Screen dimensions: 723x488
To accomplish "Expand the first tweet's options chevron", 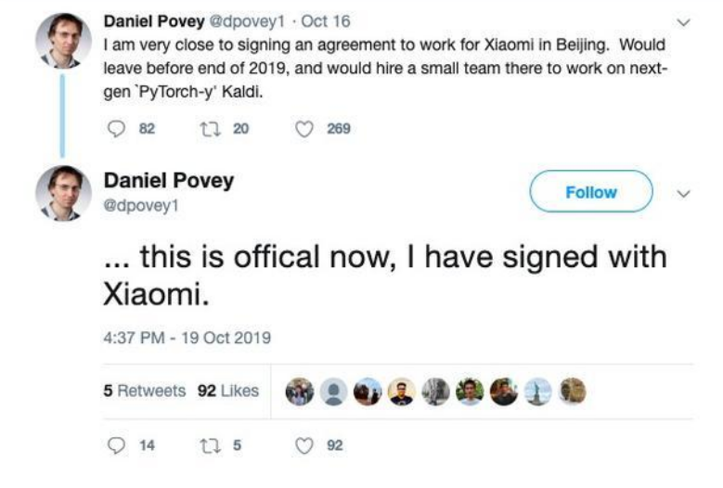I will 685,21.
